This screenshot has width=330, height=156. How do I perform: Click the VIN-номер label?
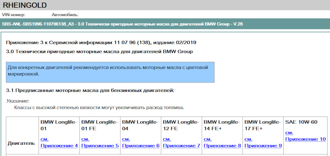point(13,15)
